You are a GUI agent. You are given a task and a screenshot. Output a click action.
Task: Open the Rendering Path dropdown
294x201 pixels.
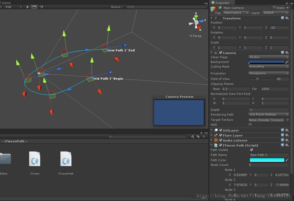[269, 115]
